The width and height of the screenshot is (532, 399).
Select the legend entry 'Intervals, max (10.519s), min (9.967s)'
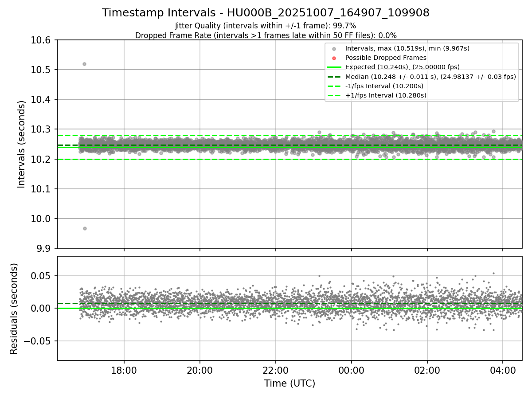pyautogui.click(x=407, y=48)
